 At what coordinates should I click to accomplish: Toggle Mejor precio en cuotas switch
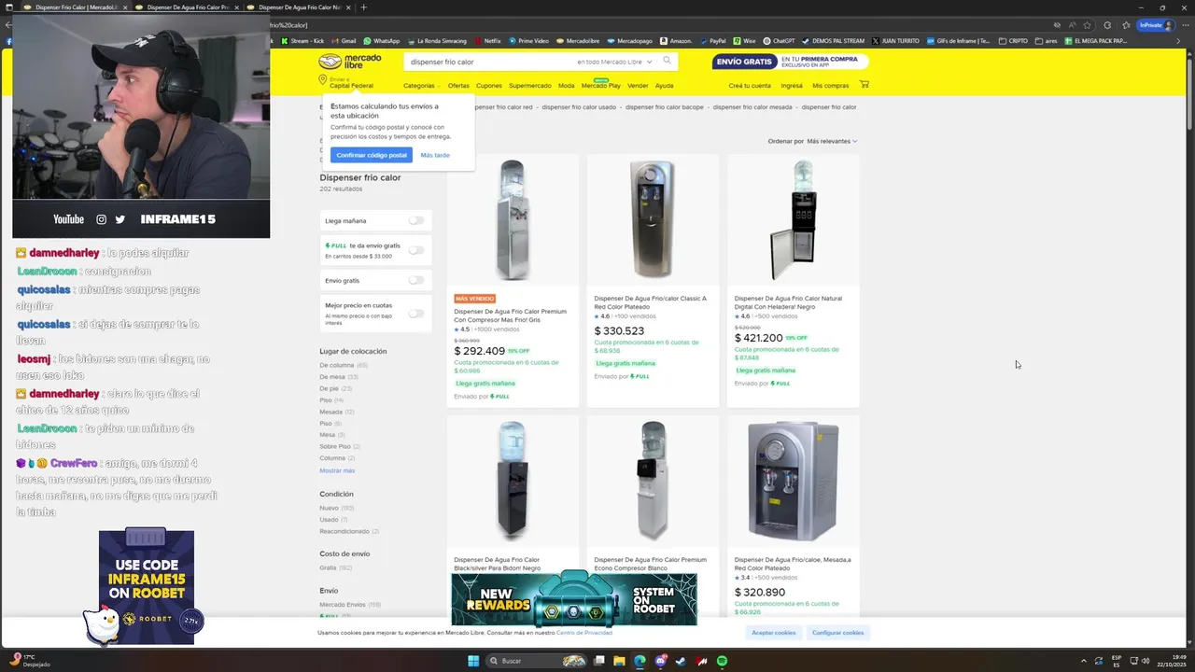[416, 314]
